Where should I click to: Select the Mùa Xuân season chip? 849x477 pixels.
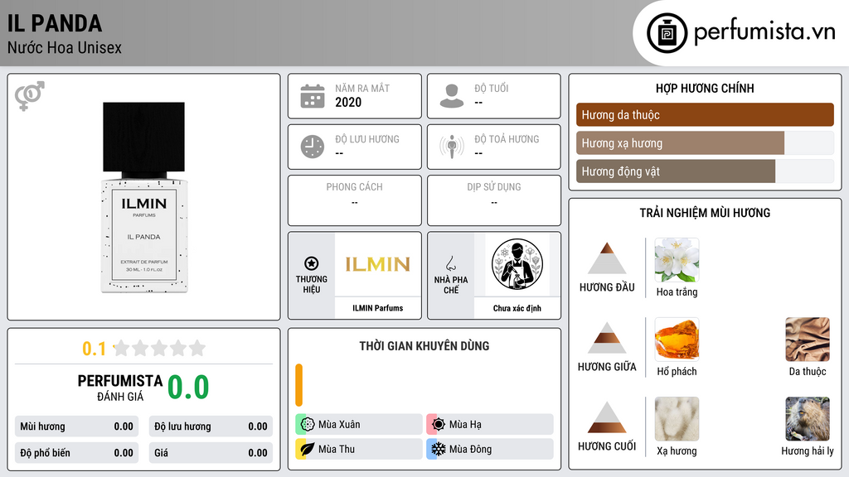click(359, 425)
